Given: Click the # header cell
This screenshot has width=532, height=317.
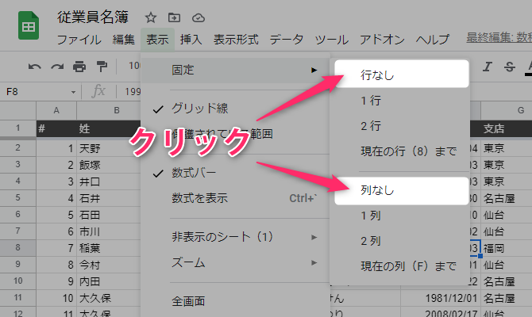Looking at the screenshot, I should 56,128.
